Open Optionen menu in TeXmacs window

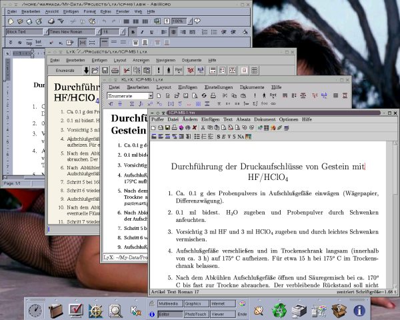pos(288,119)
